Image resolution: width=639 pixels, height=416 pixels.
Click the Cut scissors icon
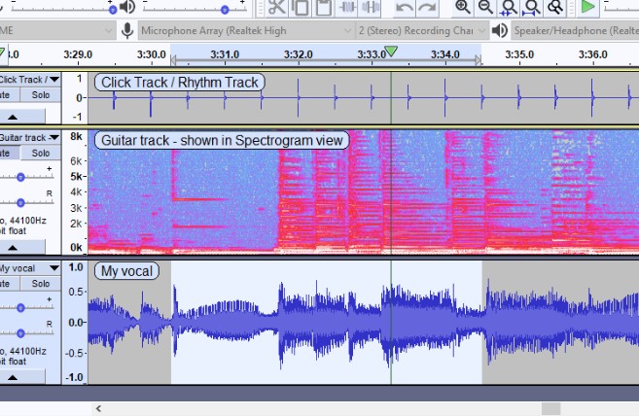[277, 7]
